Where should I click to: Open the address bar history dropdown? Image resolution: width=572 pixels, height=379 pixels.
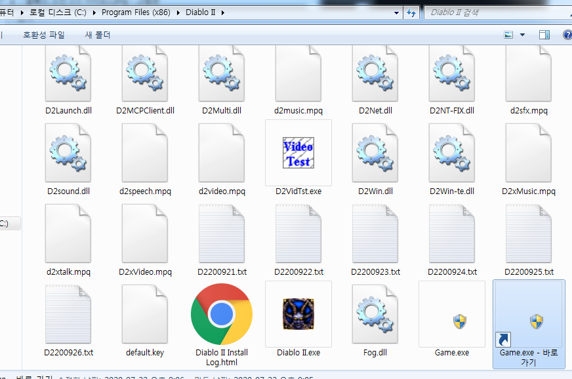point(396,12)
